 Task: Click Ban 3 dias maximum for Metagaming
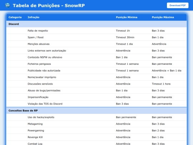pos(158,124)
